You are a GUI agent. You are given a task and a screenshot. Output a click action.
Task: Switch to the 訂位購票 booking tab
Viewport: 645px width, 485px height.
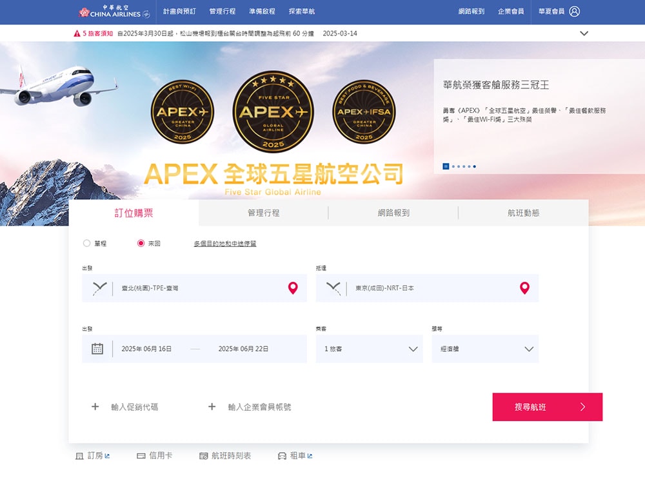click(134, 213)
